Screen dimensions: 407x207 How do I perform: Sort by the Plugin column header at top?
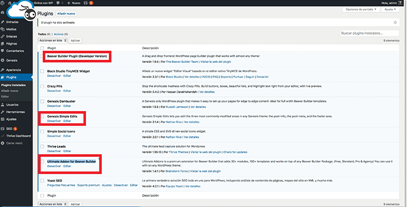point(51,48)
